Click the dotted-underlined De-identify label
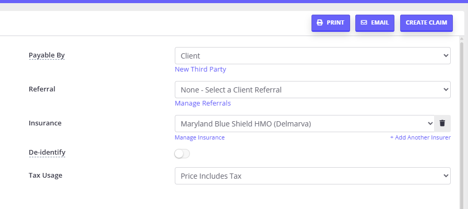Viewport: 468px width, 209px height. (x=46, y=152)
